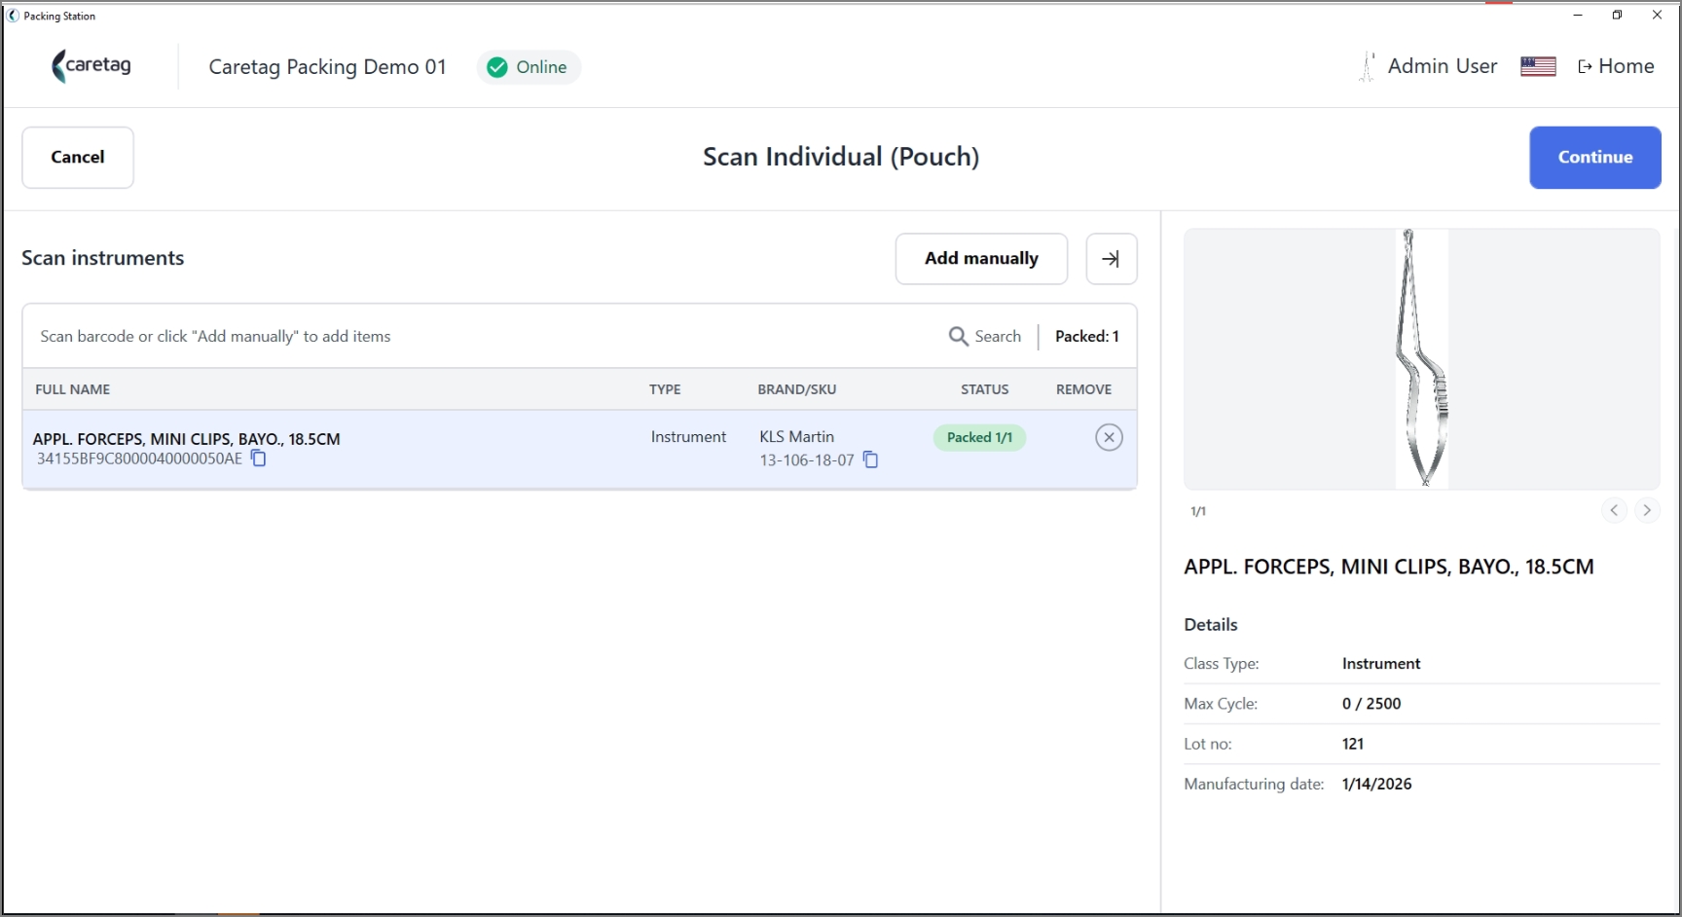Click the Packed 1/1 status badge
The width and height of the screenshot is (1682, 917).
click(x=979, y=437)
